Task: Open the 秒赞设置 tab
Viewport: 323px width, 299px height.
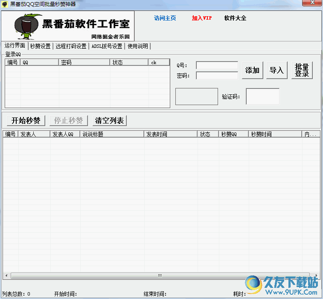Action: [x=41, y=46]
